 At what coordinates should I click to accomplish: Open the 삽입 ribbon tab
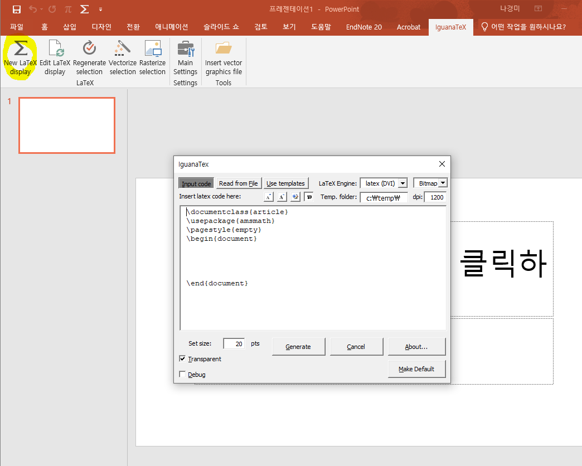[70, 27]
